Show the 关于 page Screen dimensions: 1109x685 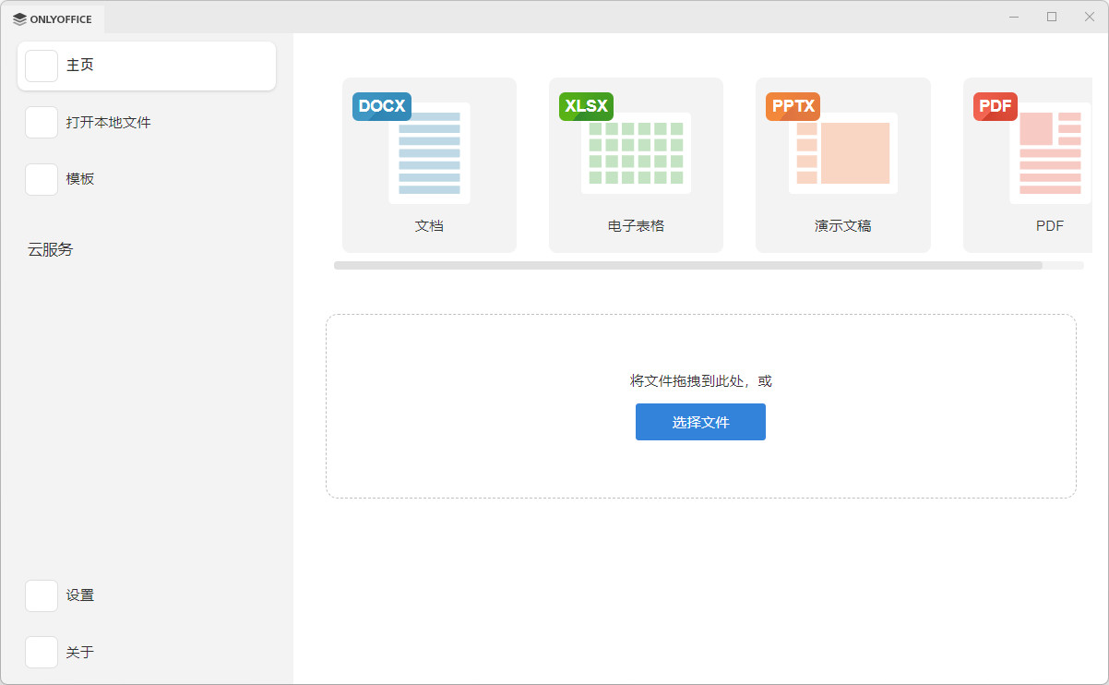[x=80, y=653]
